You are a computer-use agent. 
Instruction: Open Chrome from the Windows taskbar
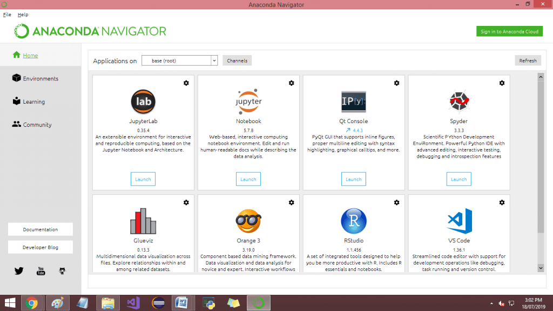(x=31, y=303)
